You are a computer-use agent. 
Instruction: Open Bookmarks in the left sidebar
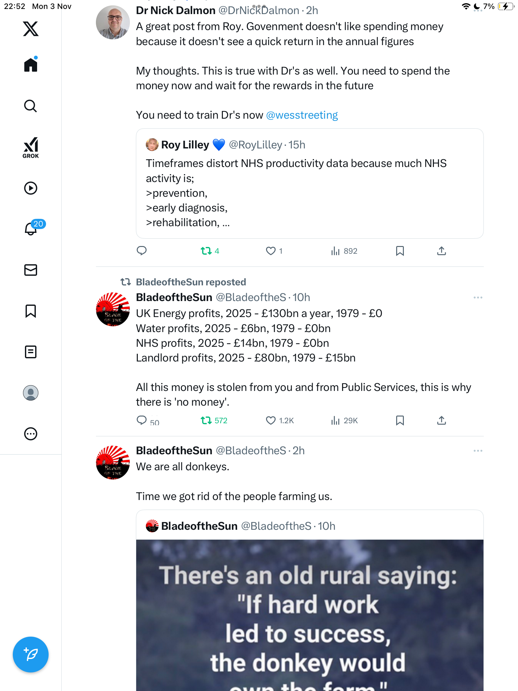coord(31,311)
